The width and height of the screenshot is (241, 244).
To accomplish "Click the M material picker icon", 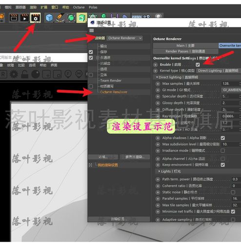I will [x=79, y=74].
